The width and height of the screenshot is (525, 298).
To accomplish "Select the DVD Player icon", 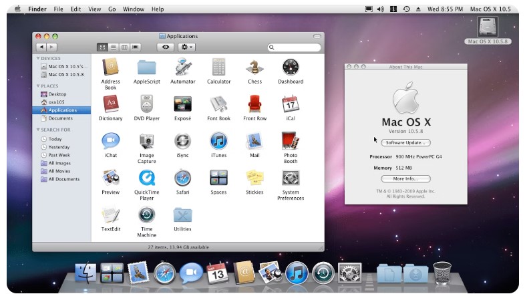I will coord(147,104).
